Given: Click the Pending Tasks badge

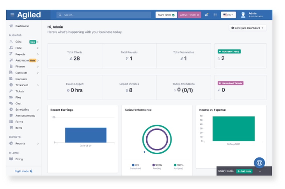Looking at the screenshot, I should click(x=229, y=51).
